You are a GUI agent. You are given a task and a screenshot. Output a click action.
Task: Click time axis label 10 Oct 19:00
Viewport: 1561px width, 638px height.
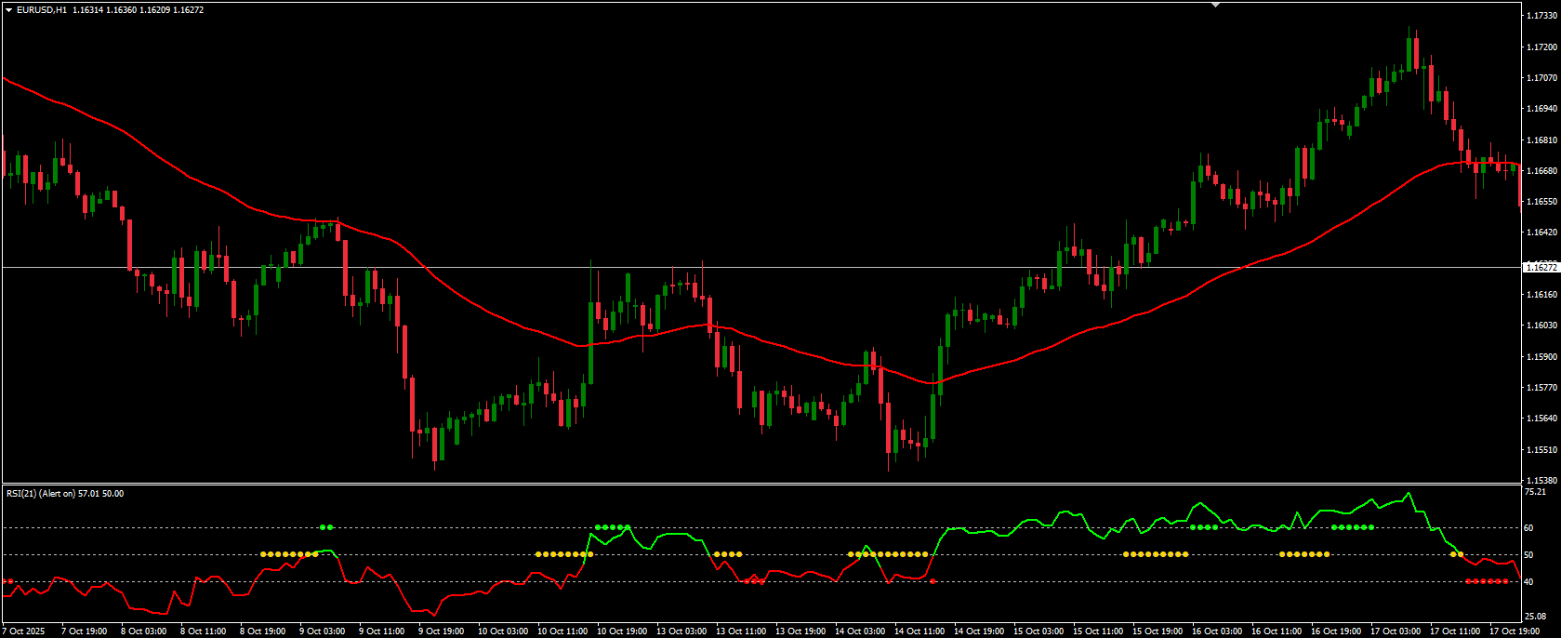[622, 631]
